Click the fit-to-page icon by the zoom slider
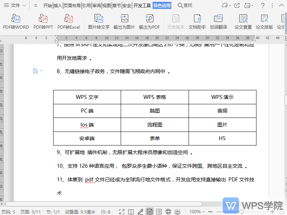This screenshot has height=215, width=287. (x=282, y=212)
